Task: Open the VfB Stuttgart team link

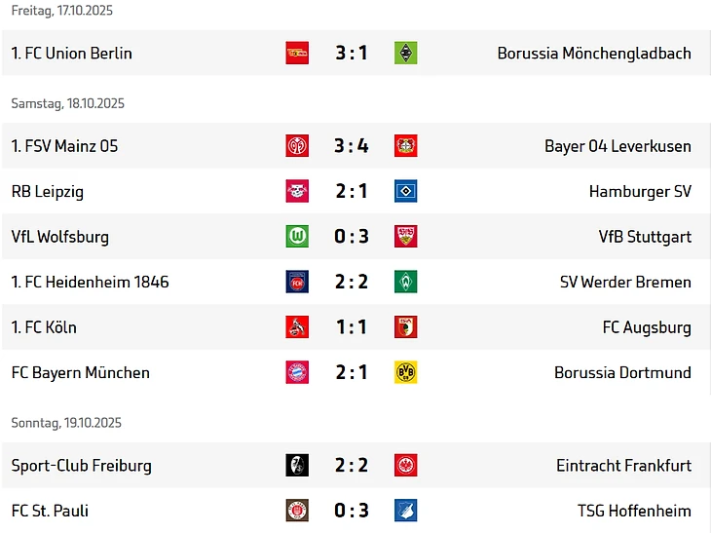Action: click(645, 237)
